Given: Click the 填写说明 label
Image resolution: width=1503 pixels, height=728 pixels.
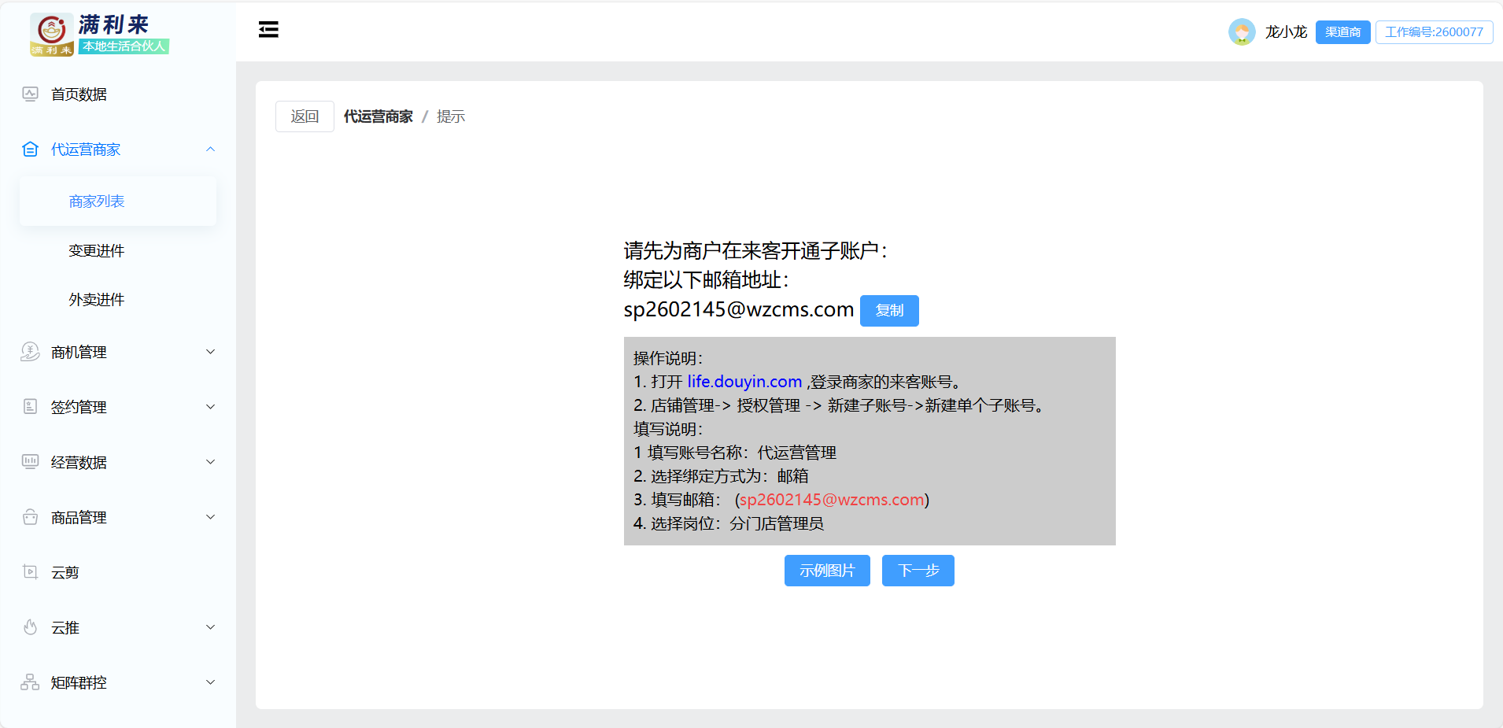Looking at the screenshot, I should (x=668, y=429).
